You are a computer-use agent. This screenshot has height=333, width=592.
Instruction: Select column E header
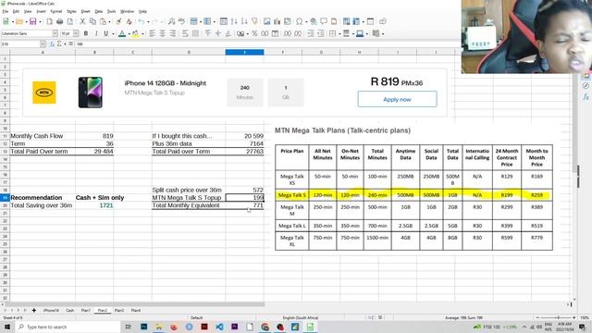[244, 52]
